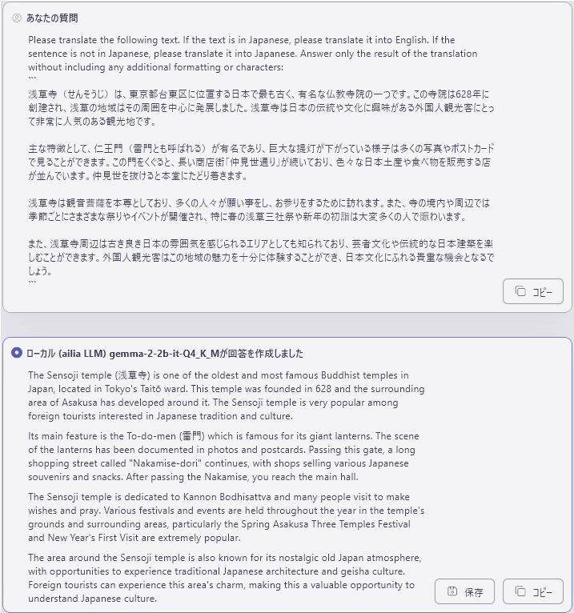
Task: Click the answer paragraph 'The Sensoji temple (浅草寺) is one'
Action: click(227, 395)
